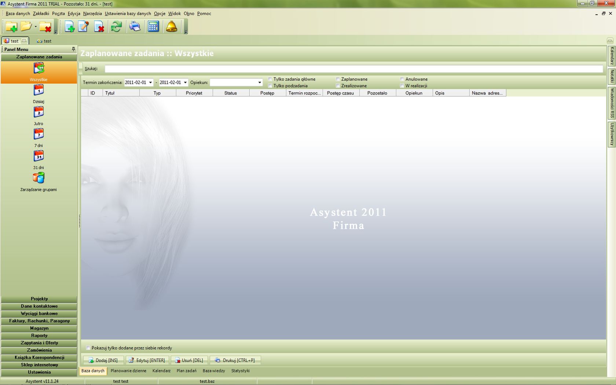The image size is (616, 385).
Task: Open the Pomoc menu
Action: (x=204, y=14)
